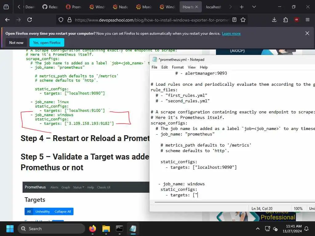Switch to the Monitoring Grafana tab

[144, 7]
